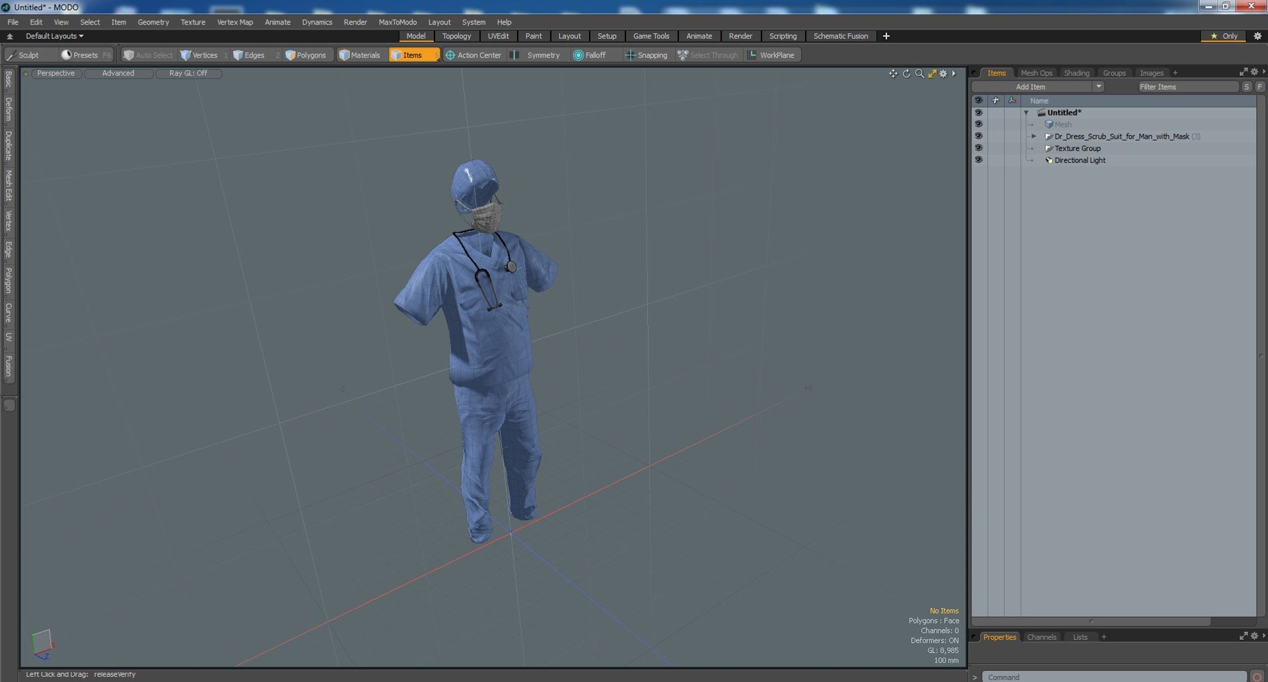Toggle the Only star button

1224,36
